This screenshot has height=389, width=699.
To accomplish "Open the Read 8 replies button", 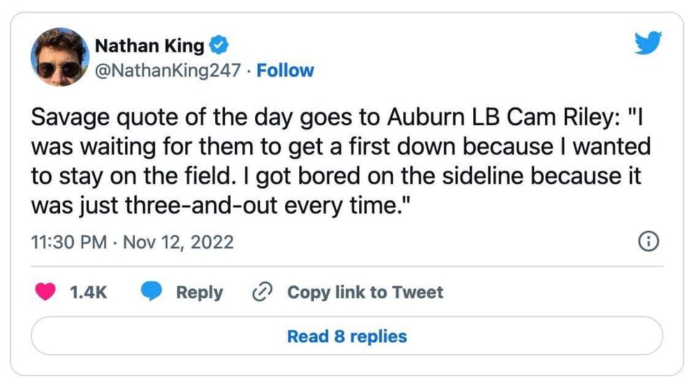I will pos(347,336).
